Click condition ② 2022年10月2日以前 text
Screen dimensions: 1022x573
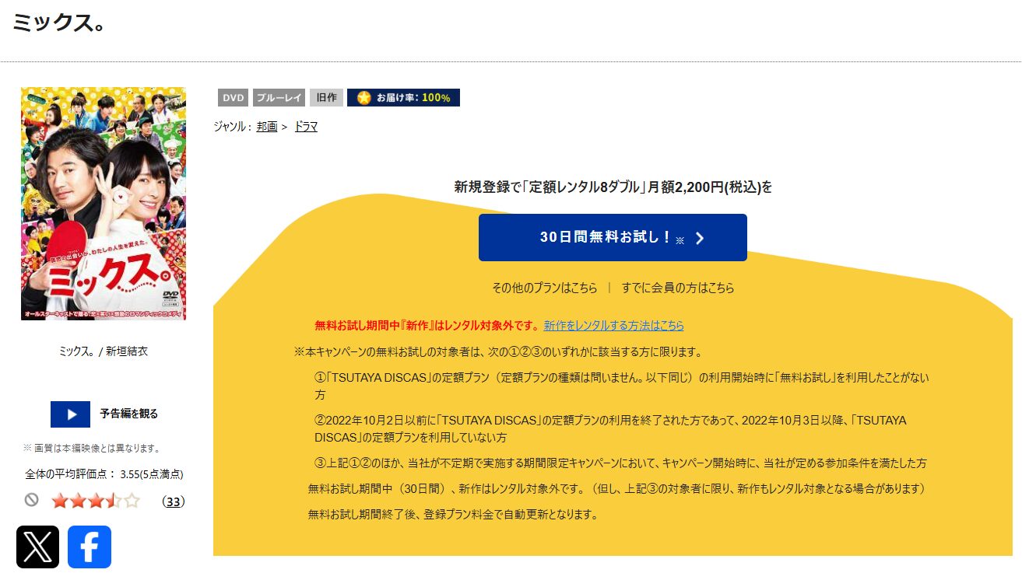click(x=610, y=428)
